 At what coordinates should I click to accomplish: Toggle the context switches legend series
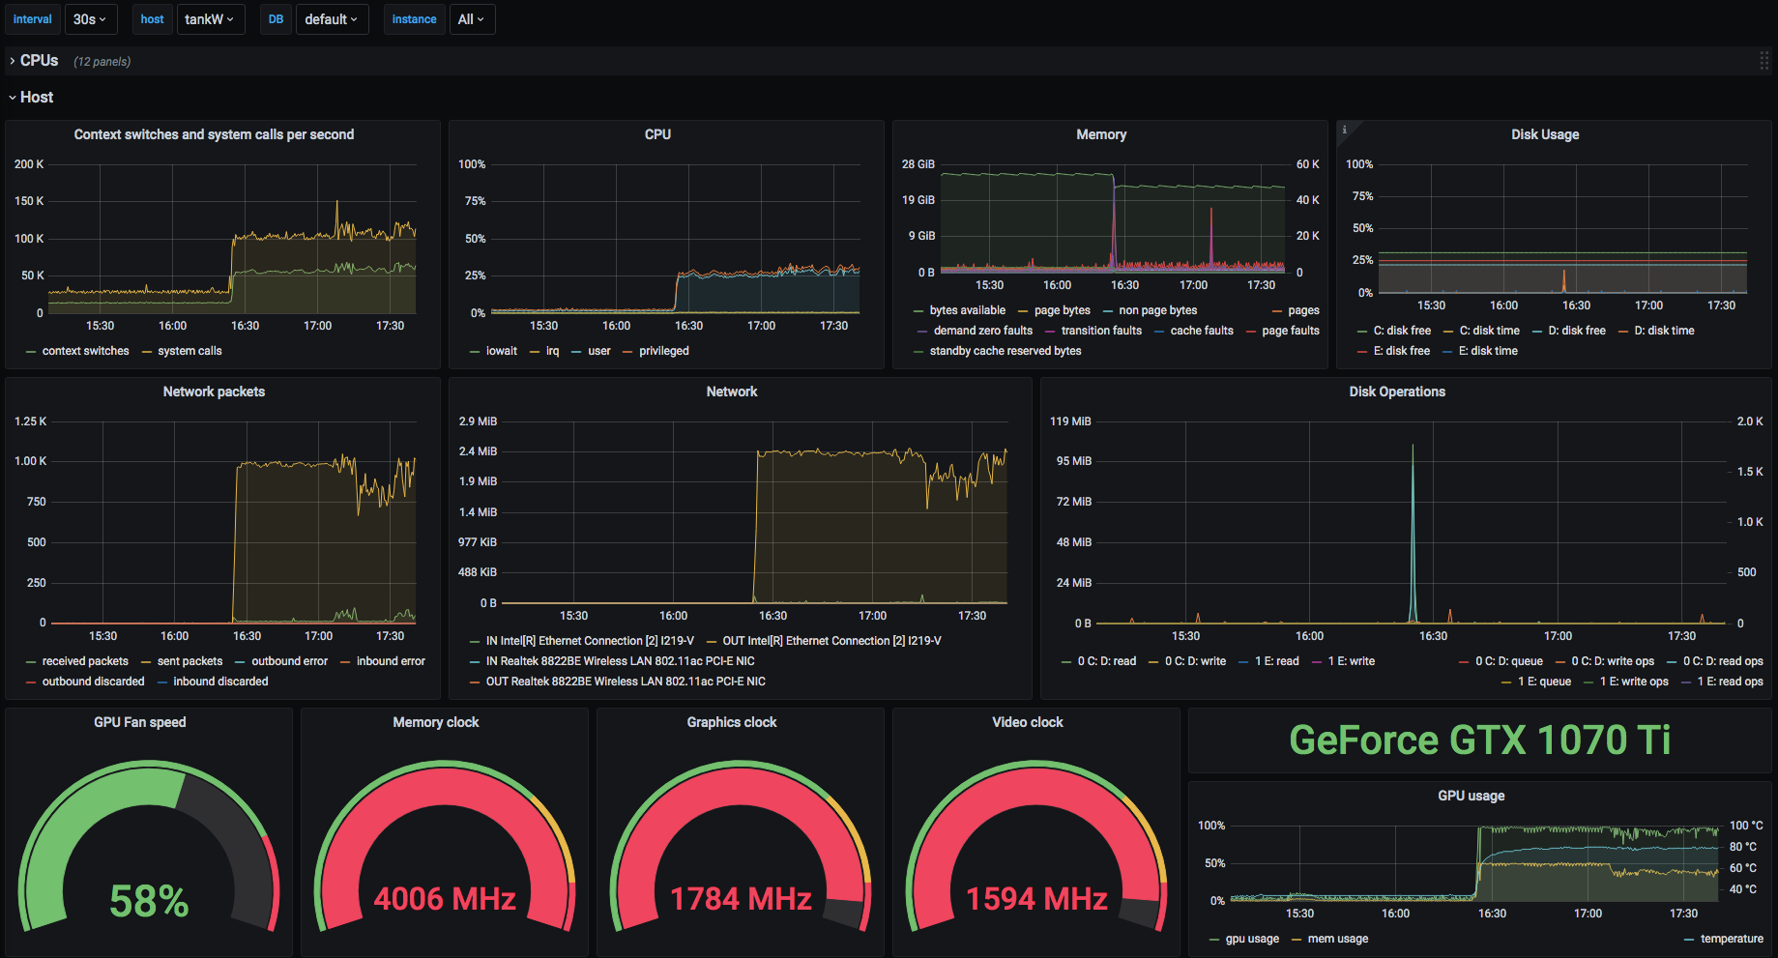coord(85,351)
